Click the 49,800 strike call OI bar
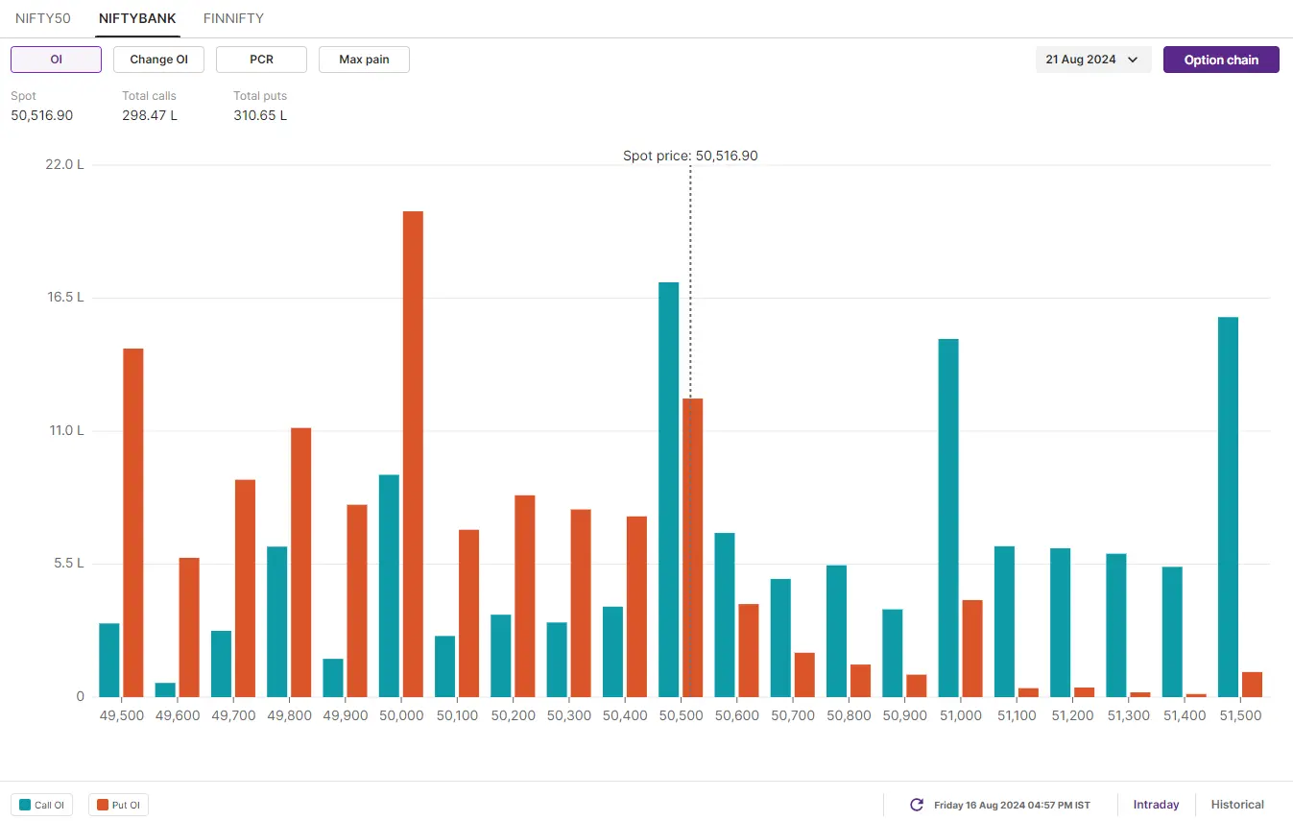 [x=276, y=621]
